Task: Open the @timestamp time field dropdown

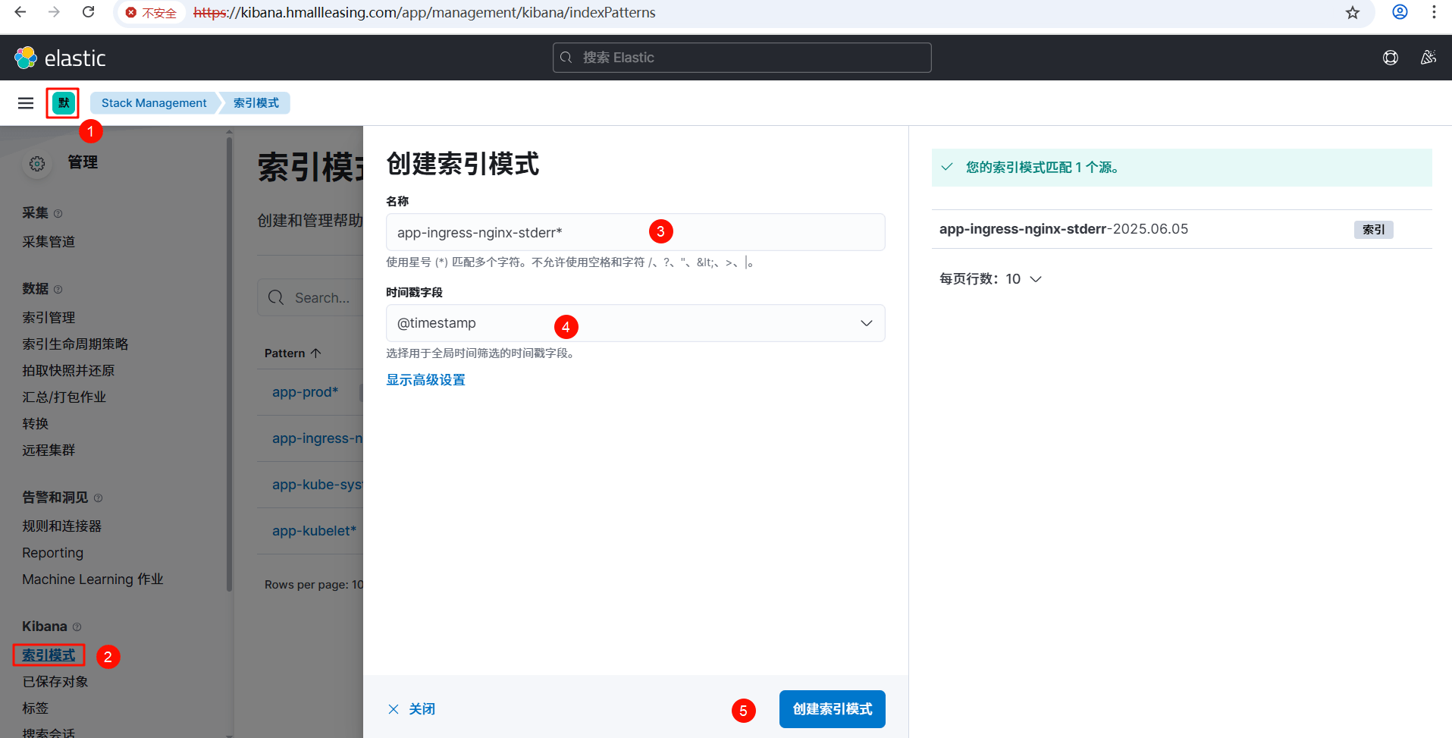Action: point(635,323)
